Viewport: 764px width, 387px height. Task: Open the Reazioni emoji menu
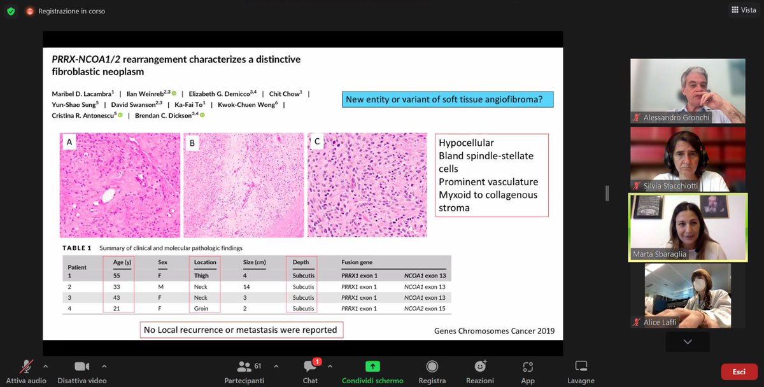pyautogui.click(x=480, y=372)
